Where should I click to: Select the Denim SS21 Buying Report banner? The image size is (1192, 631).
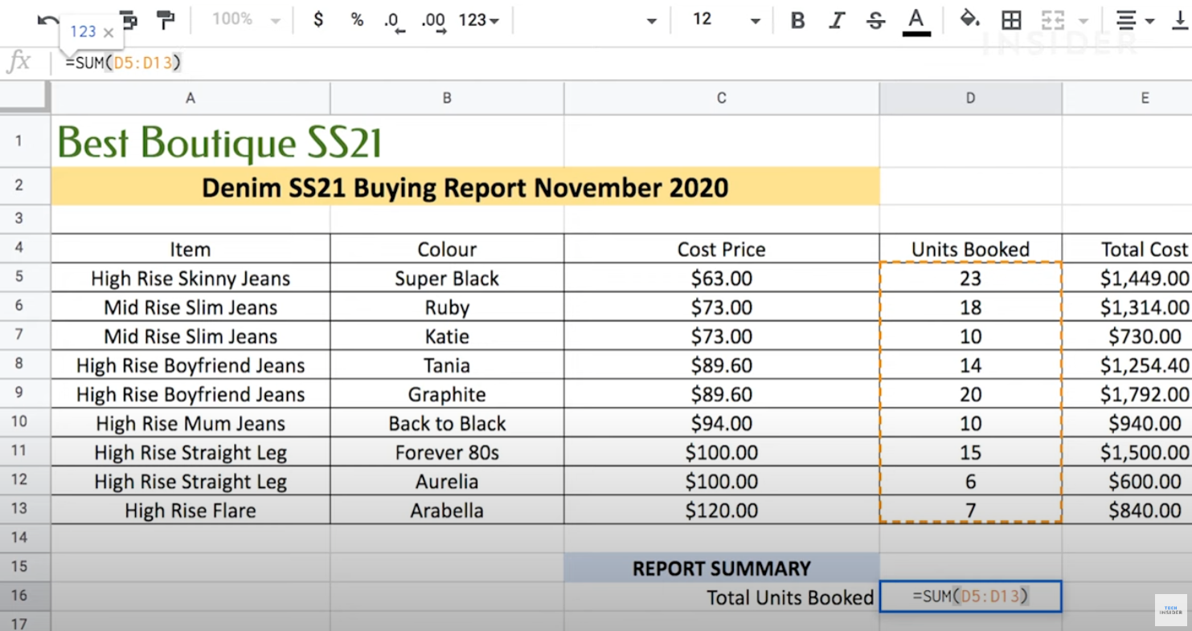click(x=465, y=186)
